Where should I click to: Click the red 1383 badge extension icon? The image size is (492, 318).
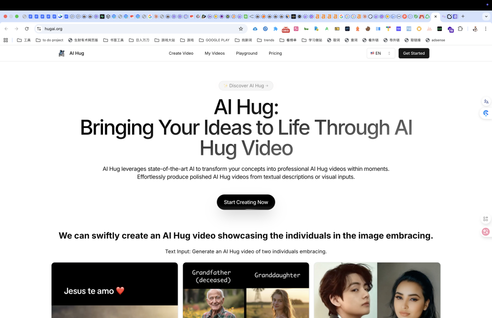286,29
